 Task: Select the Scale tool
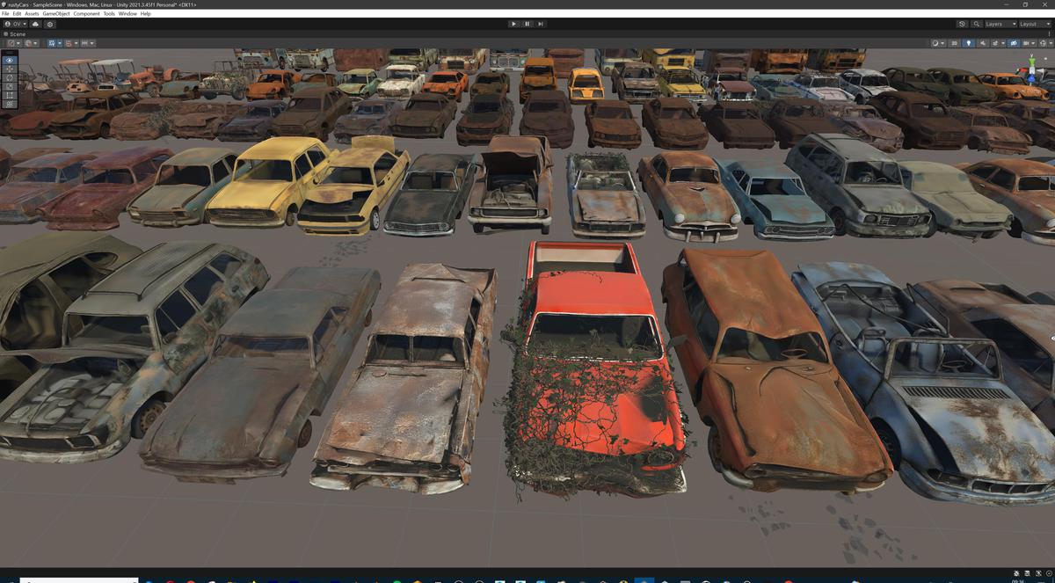(10, 85)
